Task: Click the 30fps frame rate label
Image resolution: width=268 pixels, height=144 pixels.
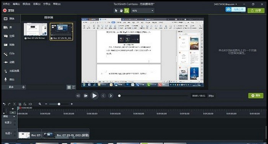Action: (211, 96)
